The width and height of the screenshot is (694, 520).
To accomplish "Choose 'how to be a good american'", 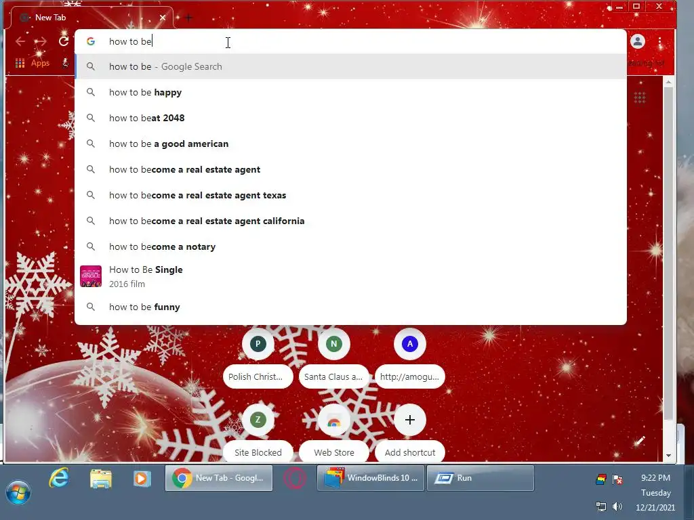I will point(350,144).
